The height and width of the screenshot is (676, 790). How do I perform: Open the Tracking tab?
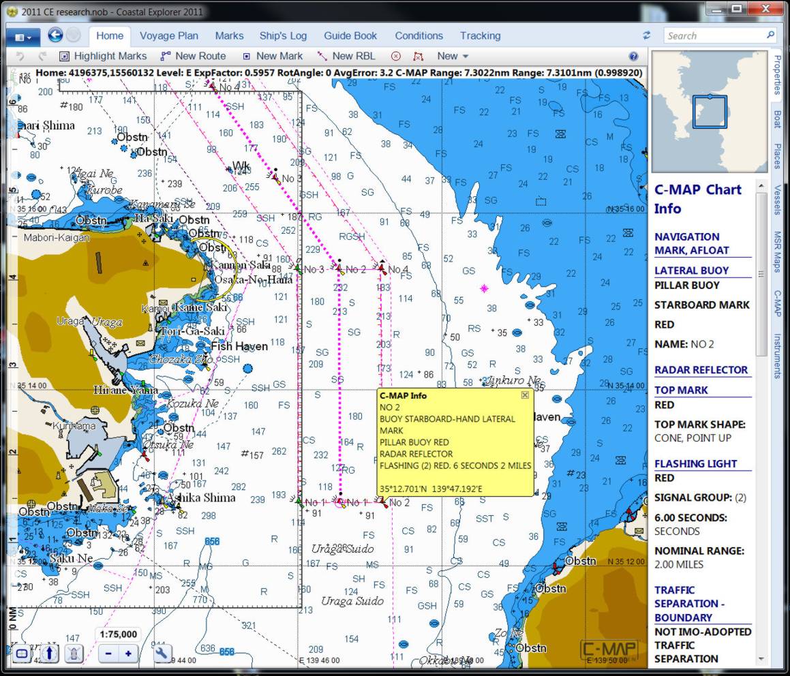(480, 35)
